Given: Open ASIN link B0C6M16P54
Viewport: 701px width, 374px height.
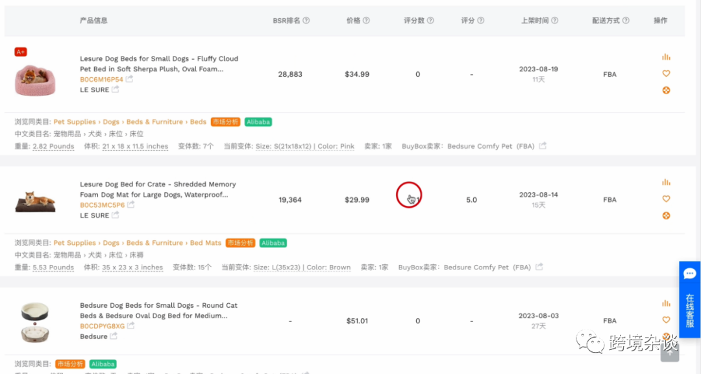Looking at the screenshot, I should click(x=101, y=80).
